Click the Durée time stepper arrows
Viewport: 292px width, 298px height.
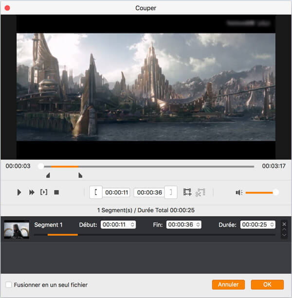point(272,225)
